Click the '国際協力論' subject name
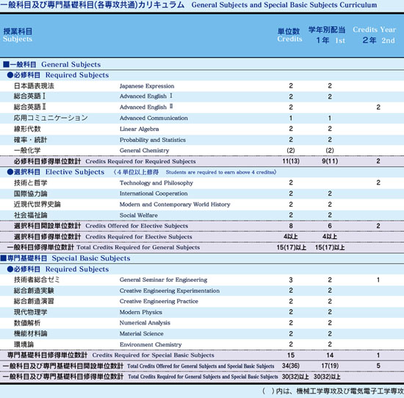Image resolution: width=404 pixels, height=398 pixels. (30, 193)
